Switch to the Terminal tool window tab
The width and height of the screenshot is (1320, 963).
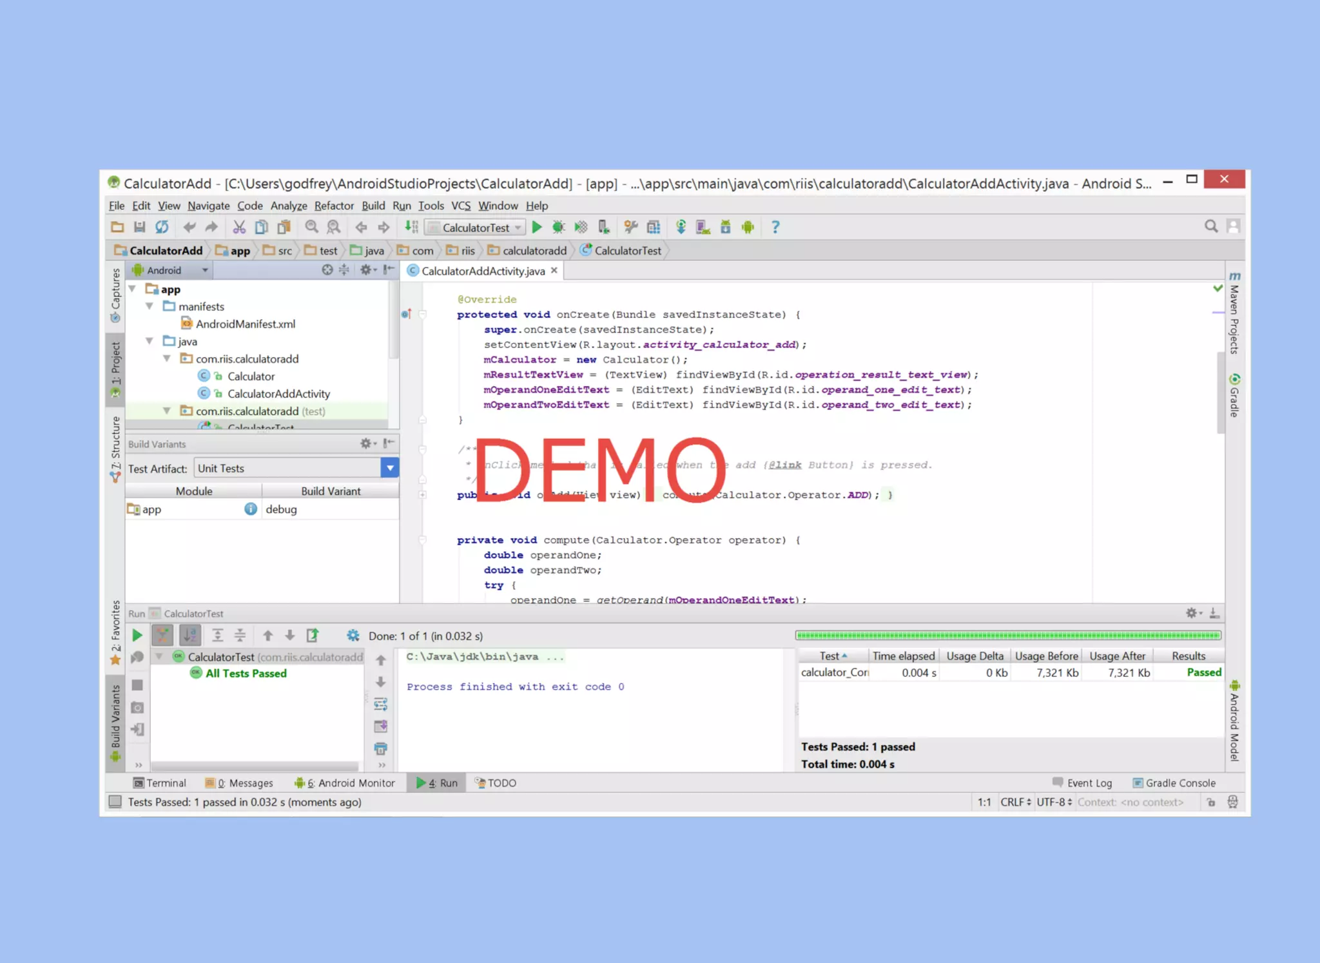click(159, 783)
